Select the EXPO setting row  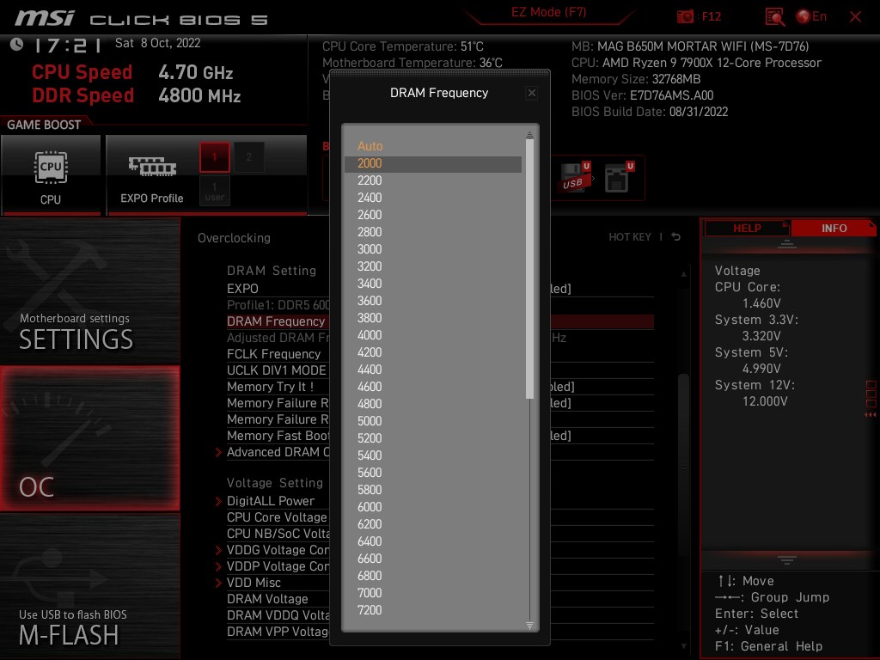click(x=440, y=289)
